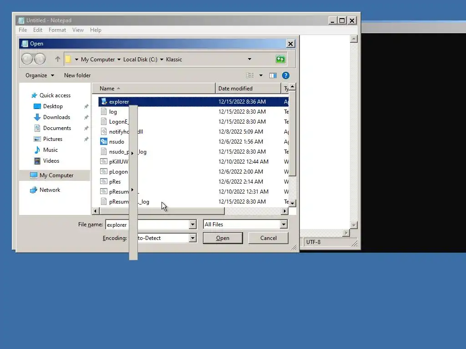The image size is (466, 349).
Task: Click the Cancel button
Action: pyautogui.click(x=268, y=238)
